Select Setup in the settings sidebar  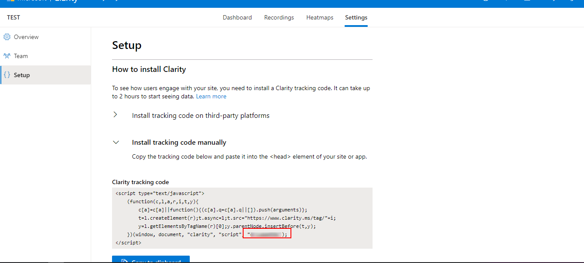click(x=22, y=75)
